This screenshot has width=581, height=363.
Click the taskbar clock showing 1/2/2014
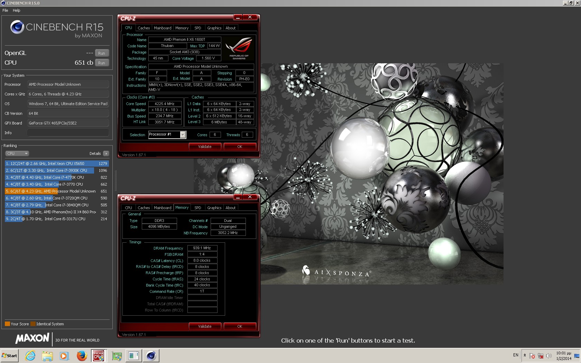click(564, 356)
